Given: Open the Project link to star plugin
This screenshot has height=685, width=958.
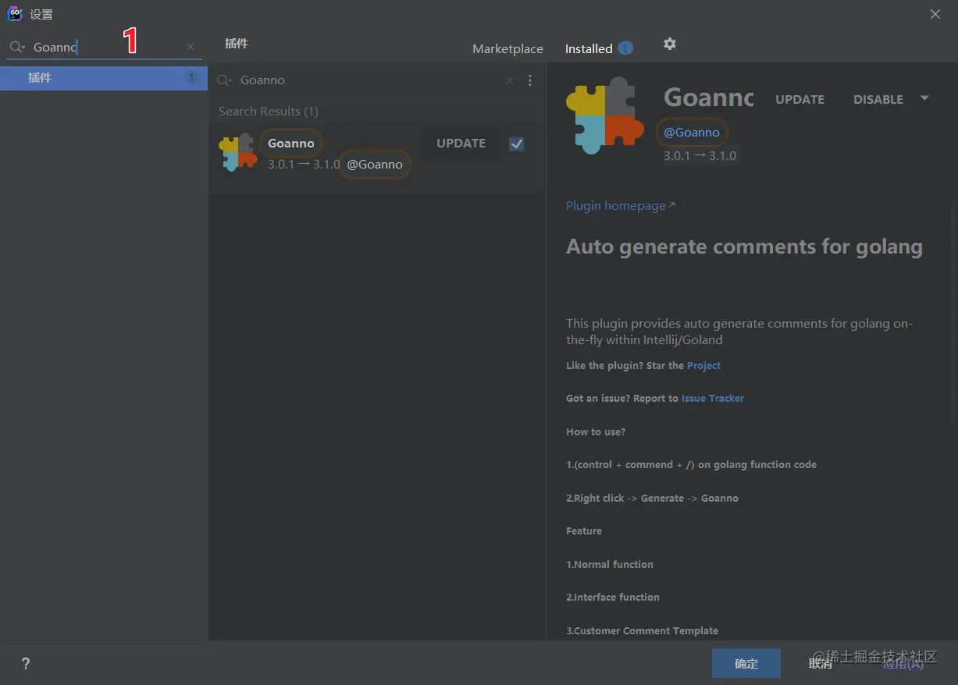Looking at the screenshot, I should pyautogui.click(x=703, y=365).
